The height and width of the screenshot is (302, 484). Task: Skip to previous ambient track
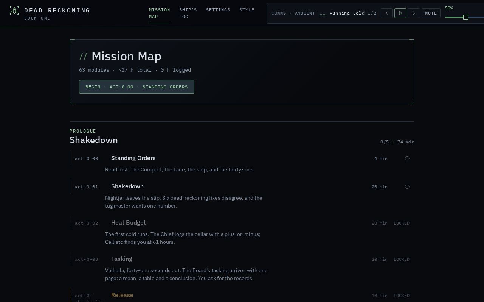387,13
